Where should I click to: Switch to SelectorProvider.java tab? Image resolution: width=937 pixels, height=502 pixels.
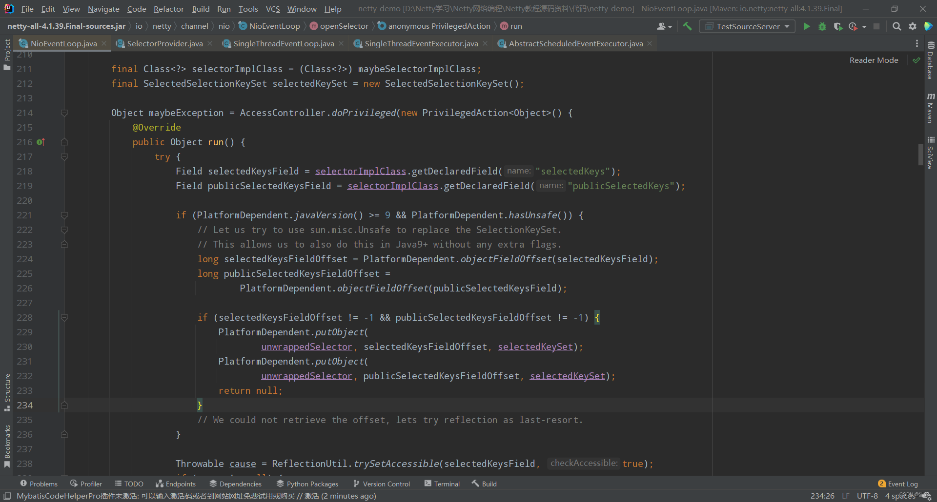[164, 43]
